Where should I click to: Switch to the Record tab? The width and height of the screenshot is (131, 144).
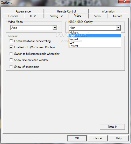(x=118, y=16)
